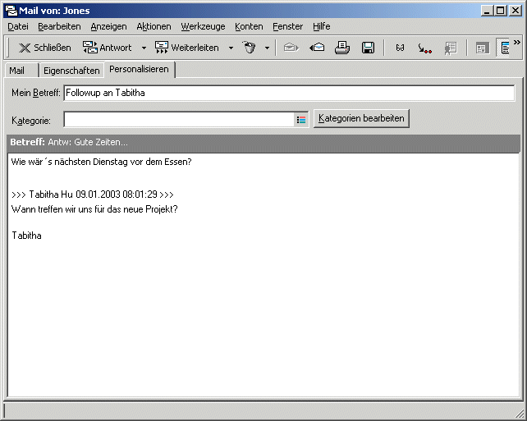
Task: Go to previous item via open envelope icon
Action: [x=317, y=48]
